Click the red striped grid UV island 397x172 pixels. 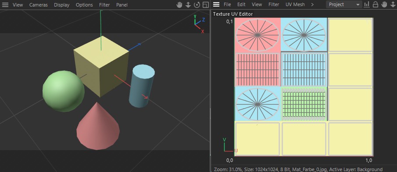pos(258,70)
